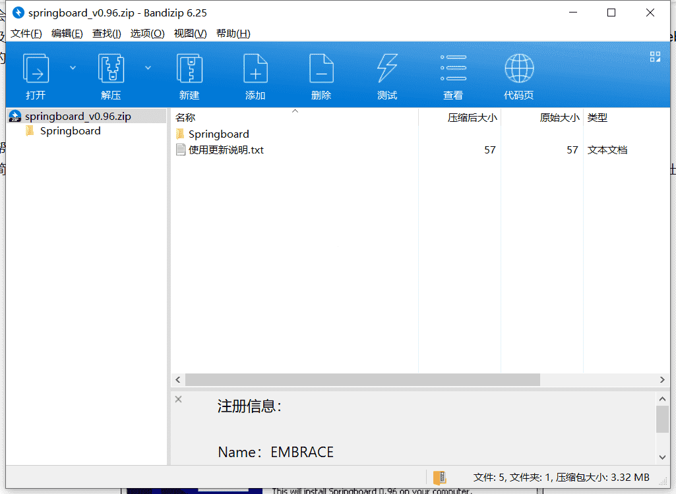Image resolution: width=676 pixels, height=494 pixels.
Task: Click the compressed size value 57
Action: tap(490, 150)
